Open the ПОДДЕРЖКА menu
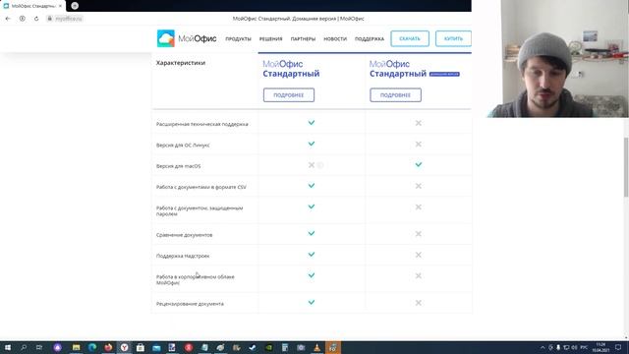Screen dimensions: 629x354 click(370, 39)
